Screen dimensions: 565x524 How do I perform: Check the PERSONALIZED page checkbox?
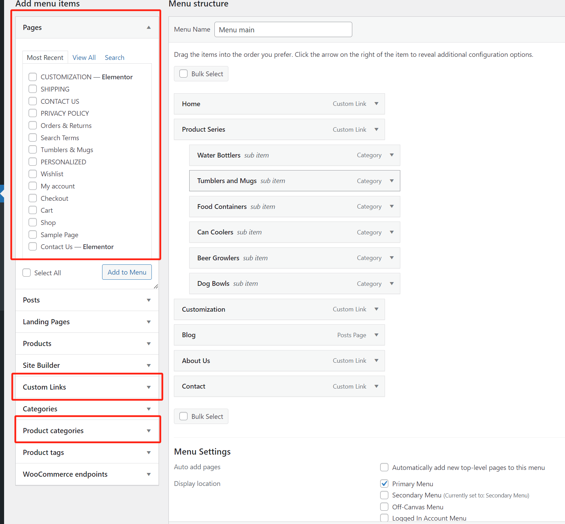pyautogui.click(x=32, y=162)
